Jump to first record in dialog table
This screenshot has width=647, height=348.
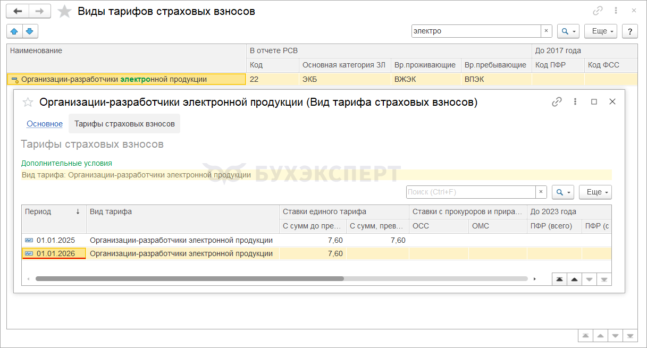(x=559, y=279)
